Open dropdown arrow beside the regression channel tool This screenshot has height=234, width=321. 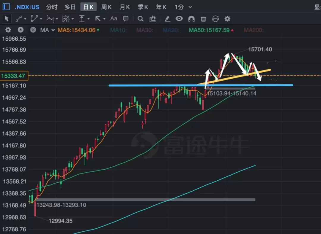tap(73, 19)
